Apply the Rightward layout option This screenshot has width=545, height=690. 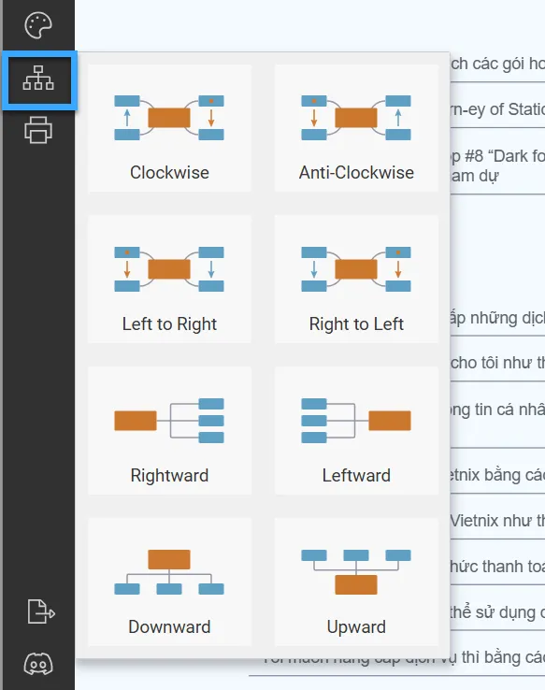click(169, 430)
